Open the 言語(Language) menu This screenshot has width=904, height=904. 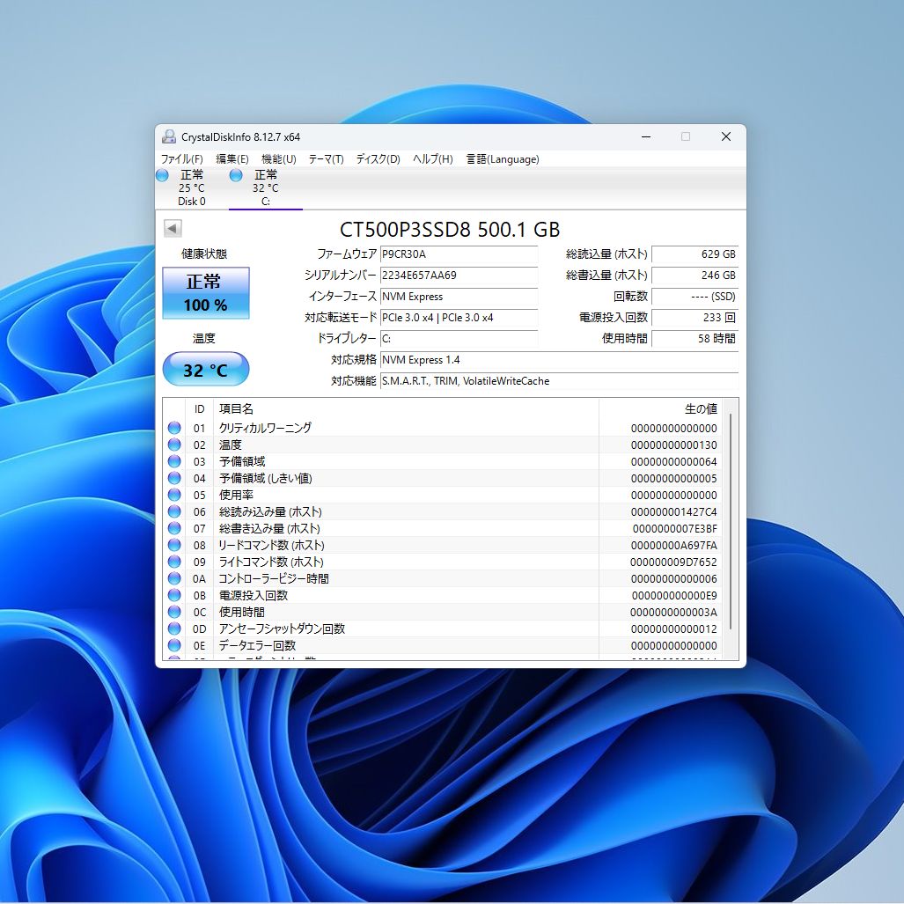click(503, 159)
